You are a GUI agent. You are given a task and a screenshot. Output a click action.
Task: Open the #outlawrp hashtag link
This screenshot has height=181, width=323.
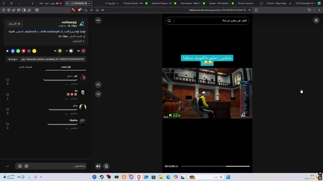[x=53, y=32]
